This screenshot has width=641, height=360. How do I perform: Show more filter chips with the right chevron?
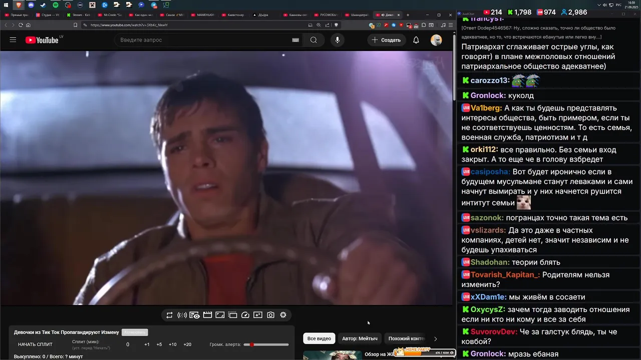(x=435, y=338)
